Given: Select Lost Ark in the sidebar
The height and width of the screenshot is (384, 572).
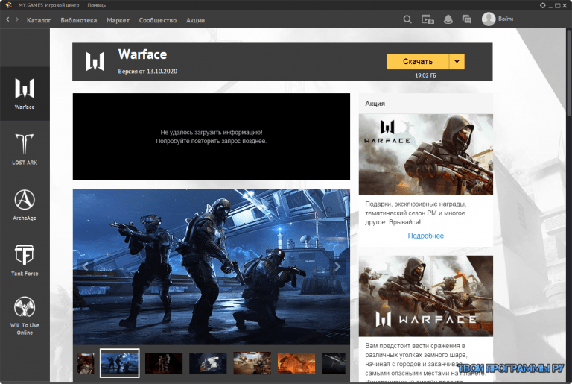Looking at the screenshot, I should [25, 149].
